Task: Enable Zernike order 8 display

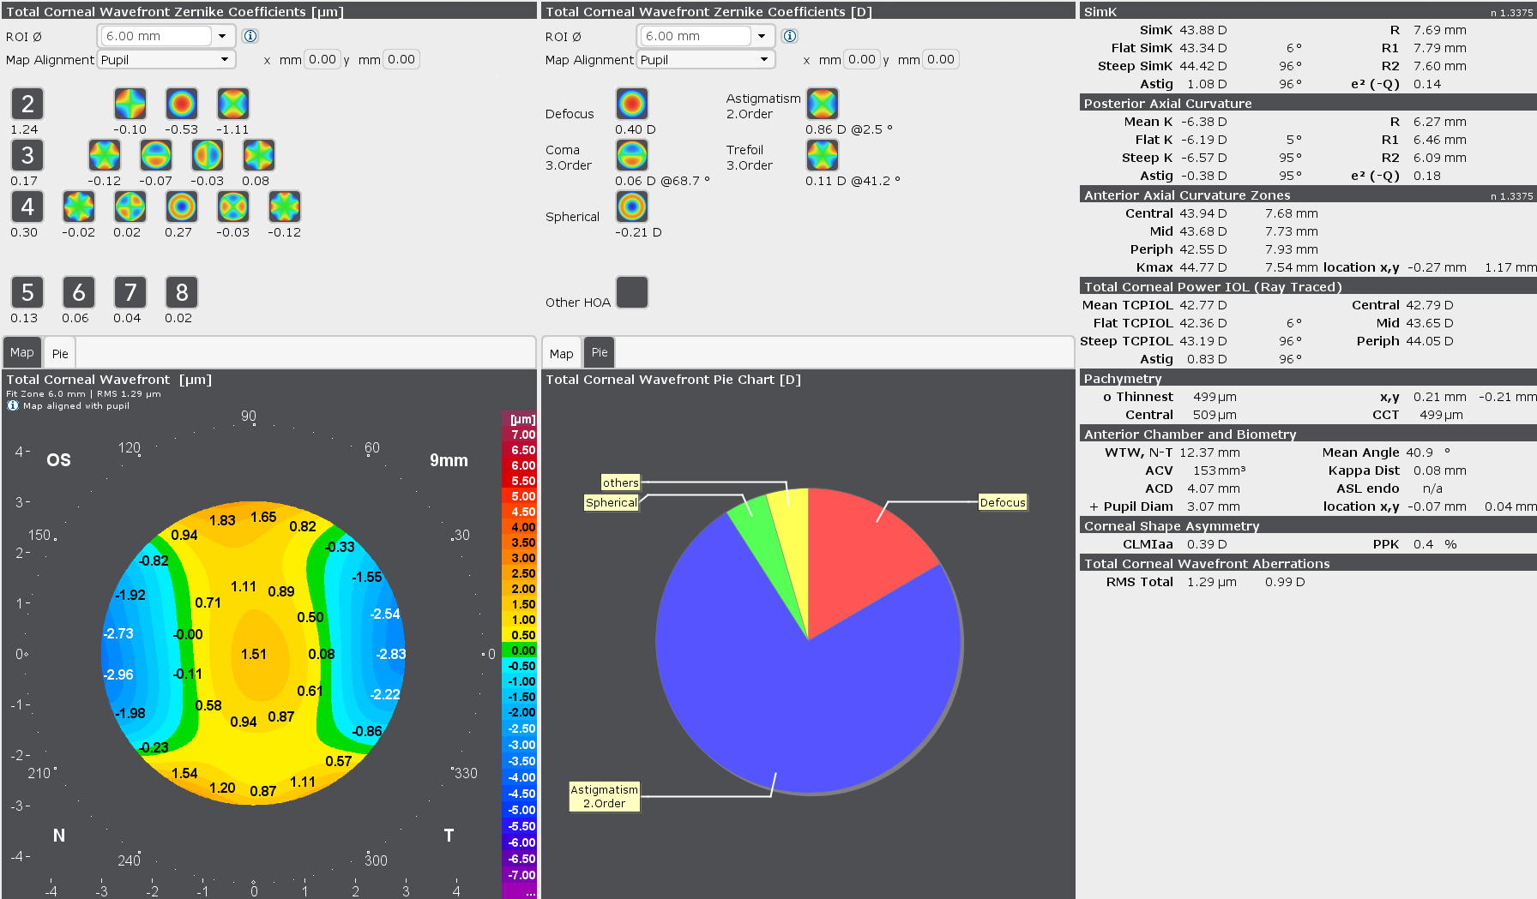Action: click(181, 292)
